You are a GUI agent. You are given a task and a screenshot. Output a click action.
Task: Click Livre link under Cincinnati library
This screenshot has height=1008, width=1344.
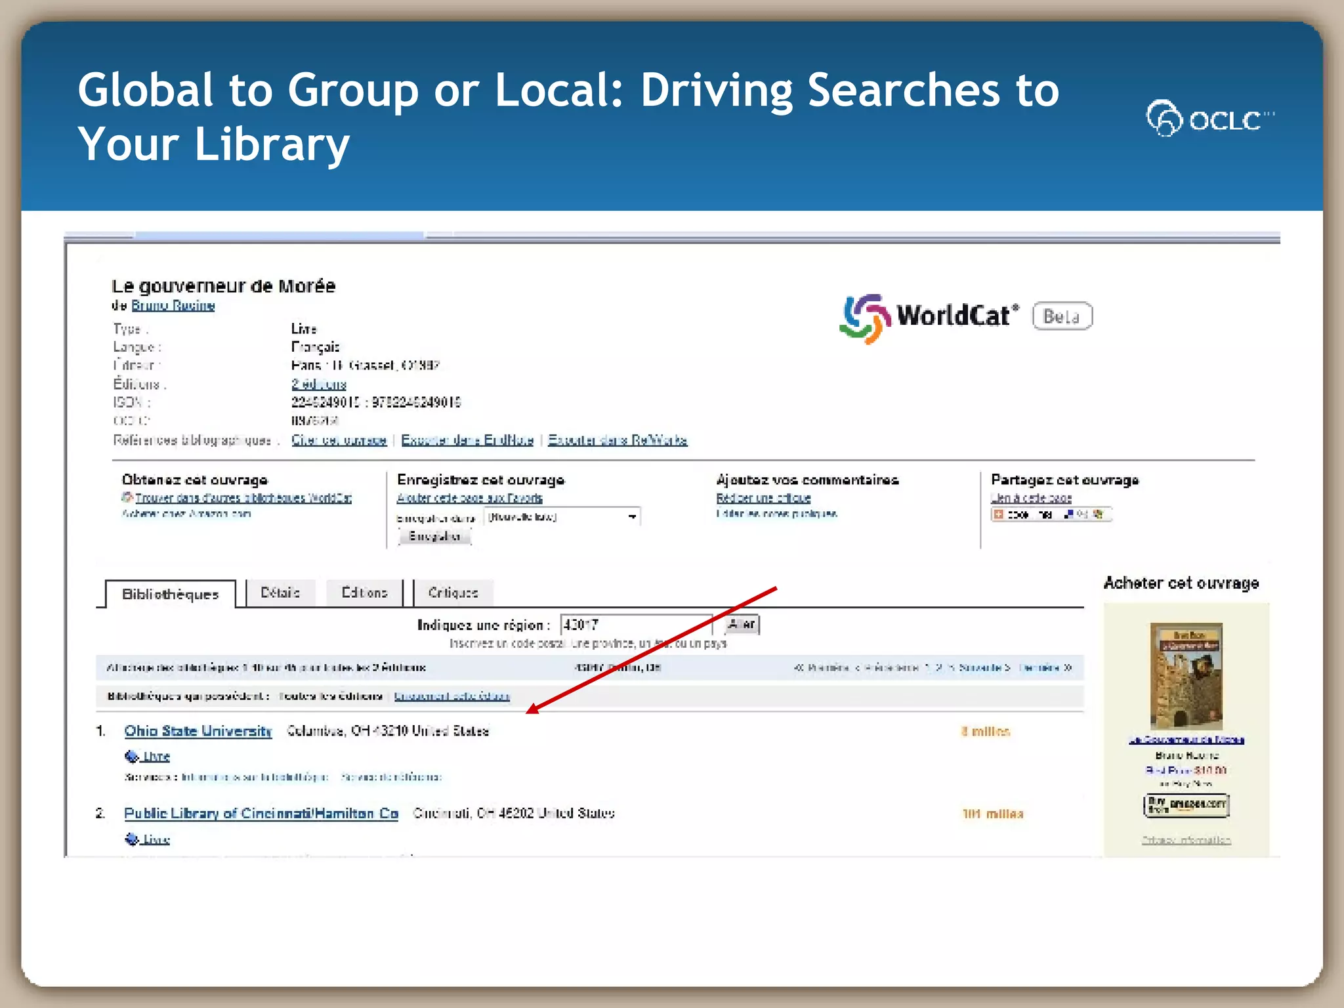tap(156, 839)
